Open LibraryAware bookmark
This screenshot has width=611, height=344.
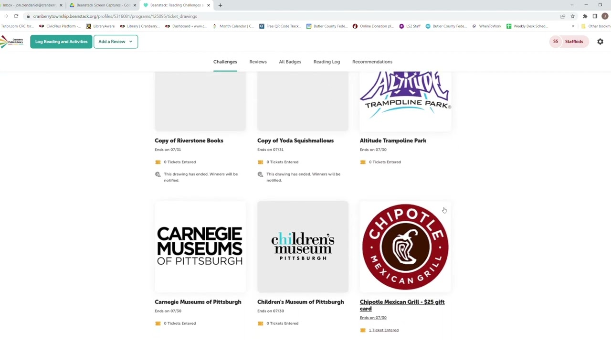[101, 26]
